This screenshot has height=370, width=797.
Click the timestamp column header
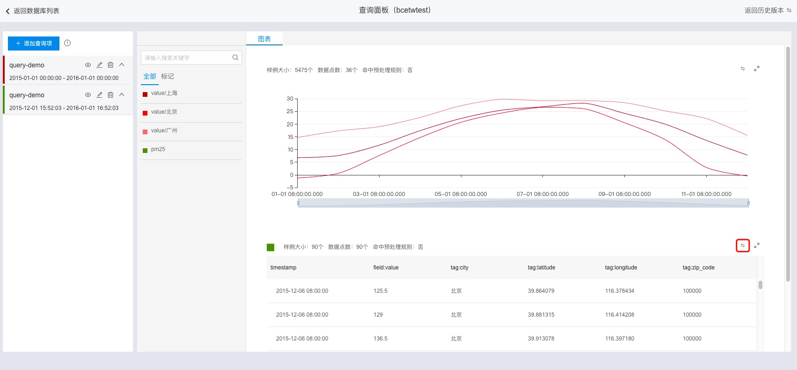(x=284, y=268)
